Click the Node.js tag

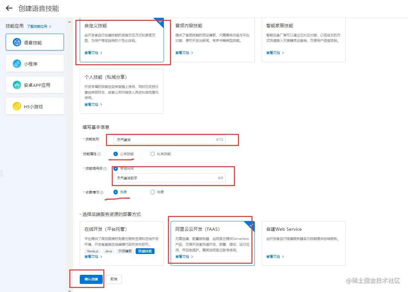(93, 251)
